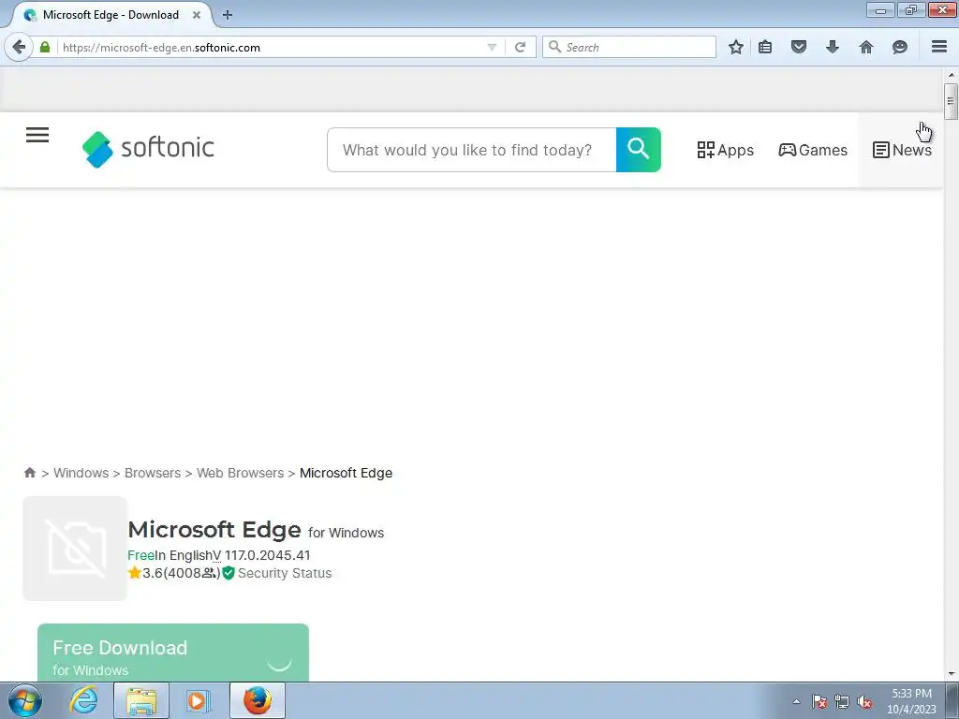Viewport: 959px width, 719px height.
Task: Go back using the browser back arrow
Action: click(x=19, y=47)
